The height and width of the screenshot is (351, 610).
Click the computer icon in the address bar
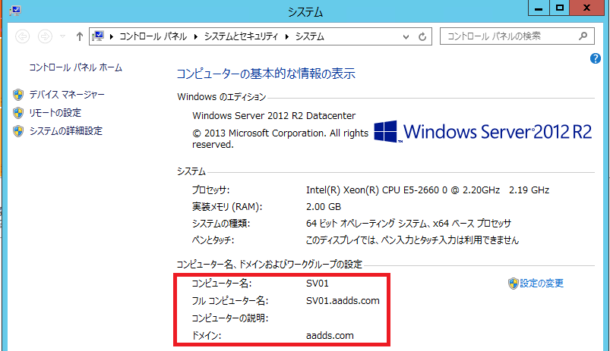point(98,36)
